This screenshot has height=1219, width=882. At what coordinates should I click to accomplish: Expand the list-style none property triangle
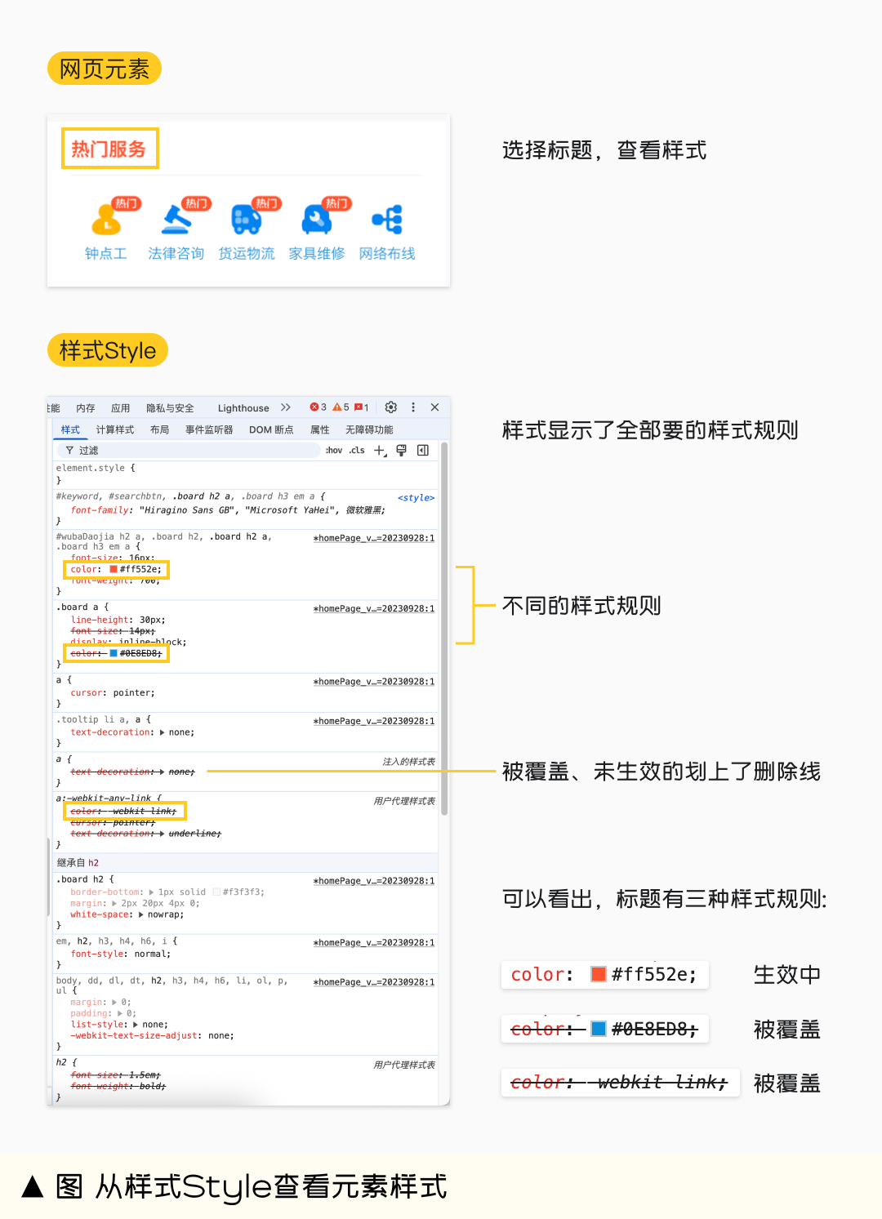point(136,1025)
